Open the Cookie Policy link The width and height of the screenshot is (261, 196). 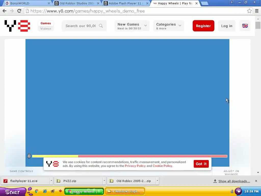click(162, 166)
